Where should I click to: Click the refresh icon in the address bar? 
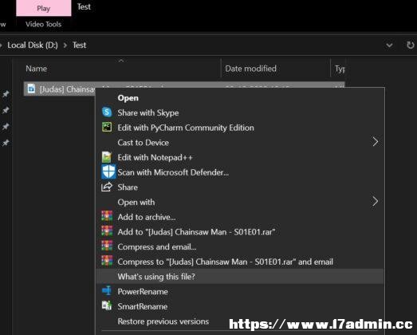(x=410, y=45)
